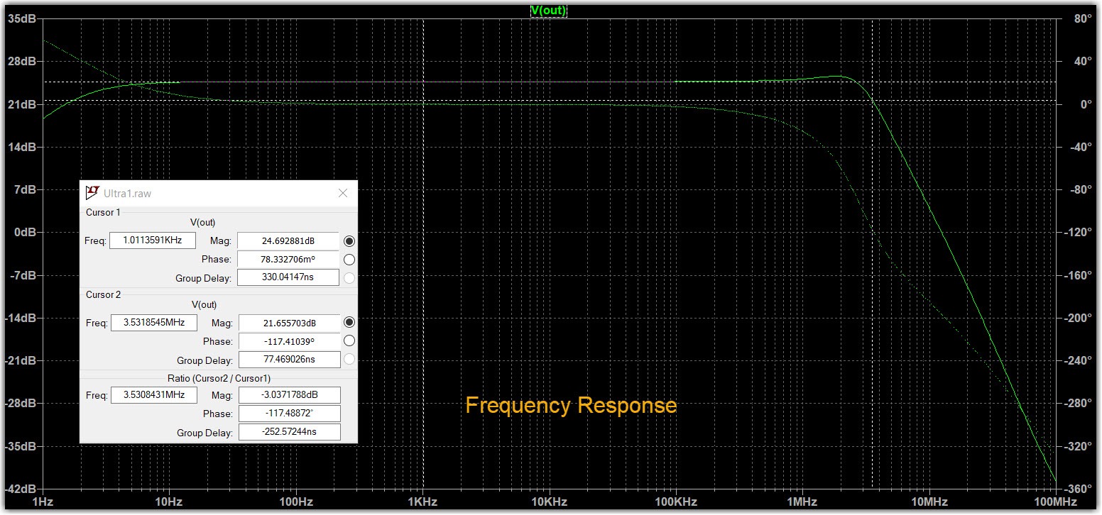
Task: Click the Cursor 2 Mag field showing 21.655703dB
Action: coord(289,323)
